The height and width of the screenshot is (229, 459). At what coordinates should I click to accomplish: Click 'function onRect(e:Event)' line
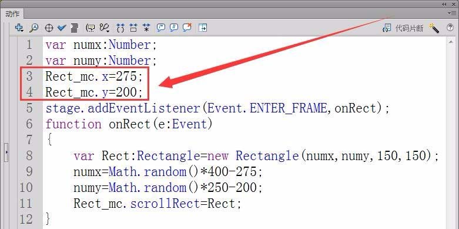[129, 124]
